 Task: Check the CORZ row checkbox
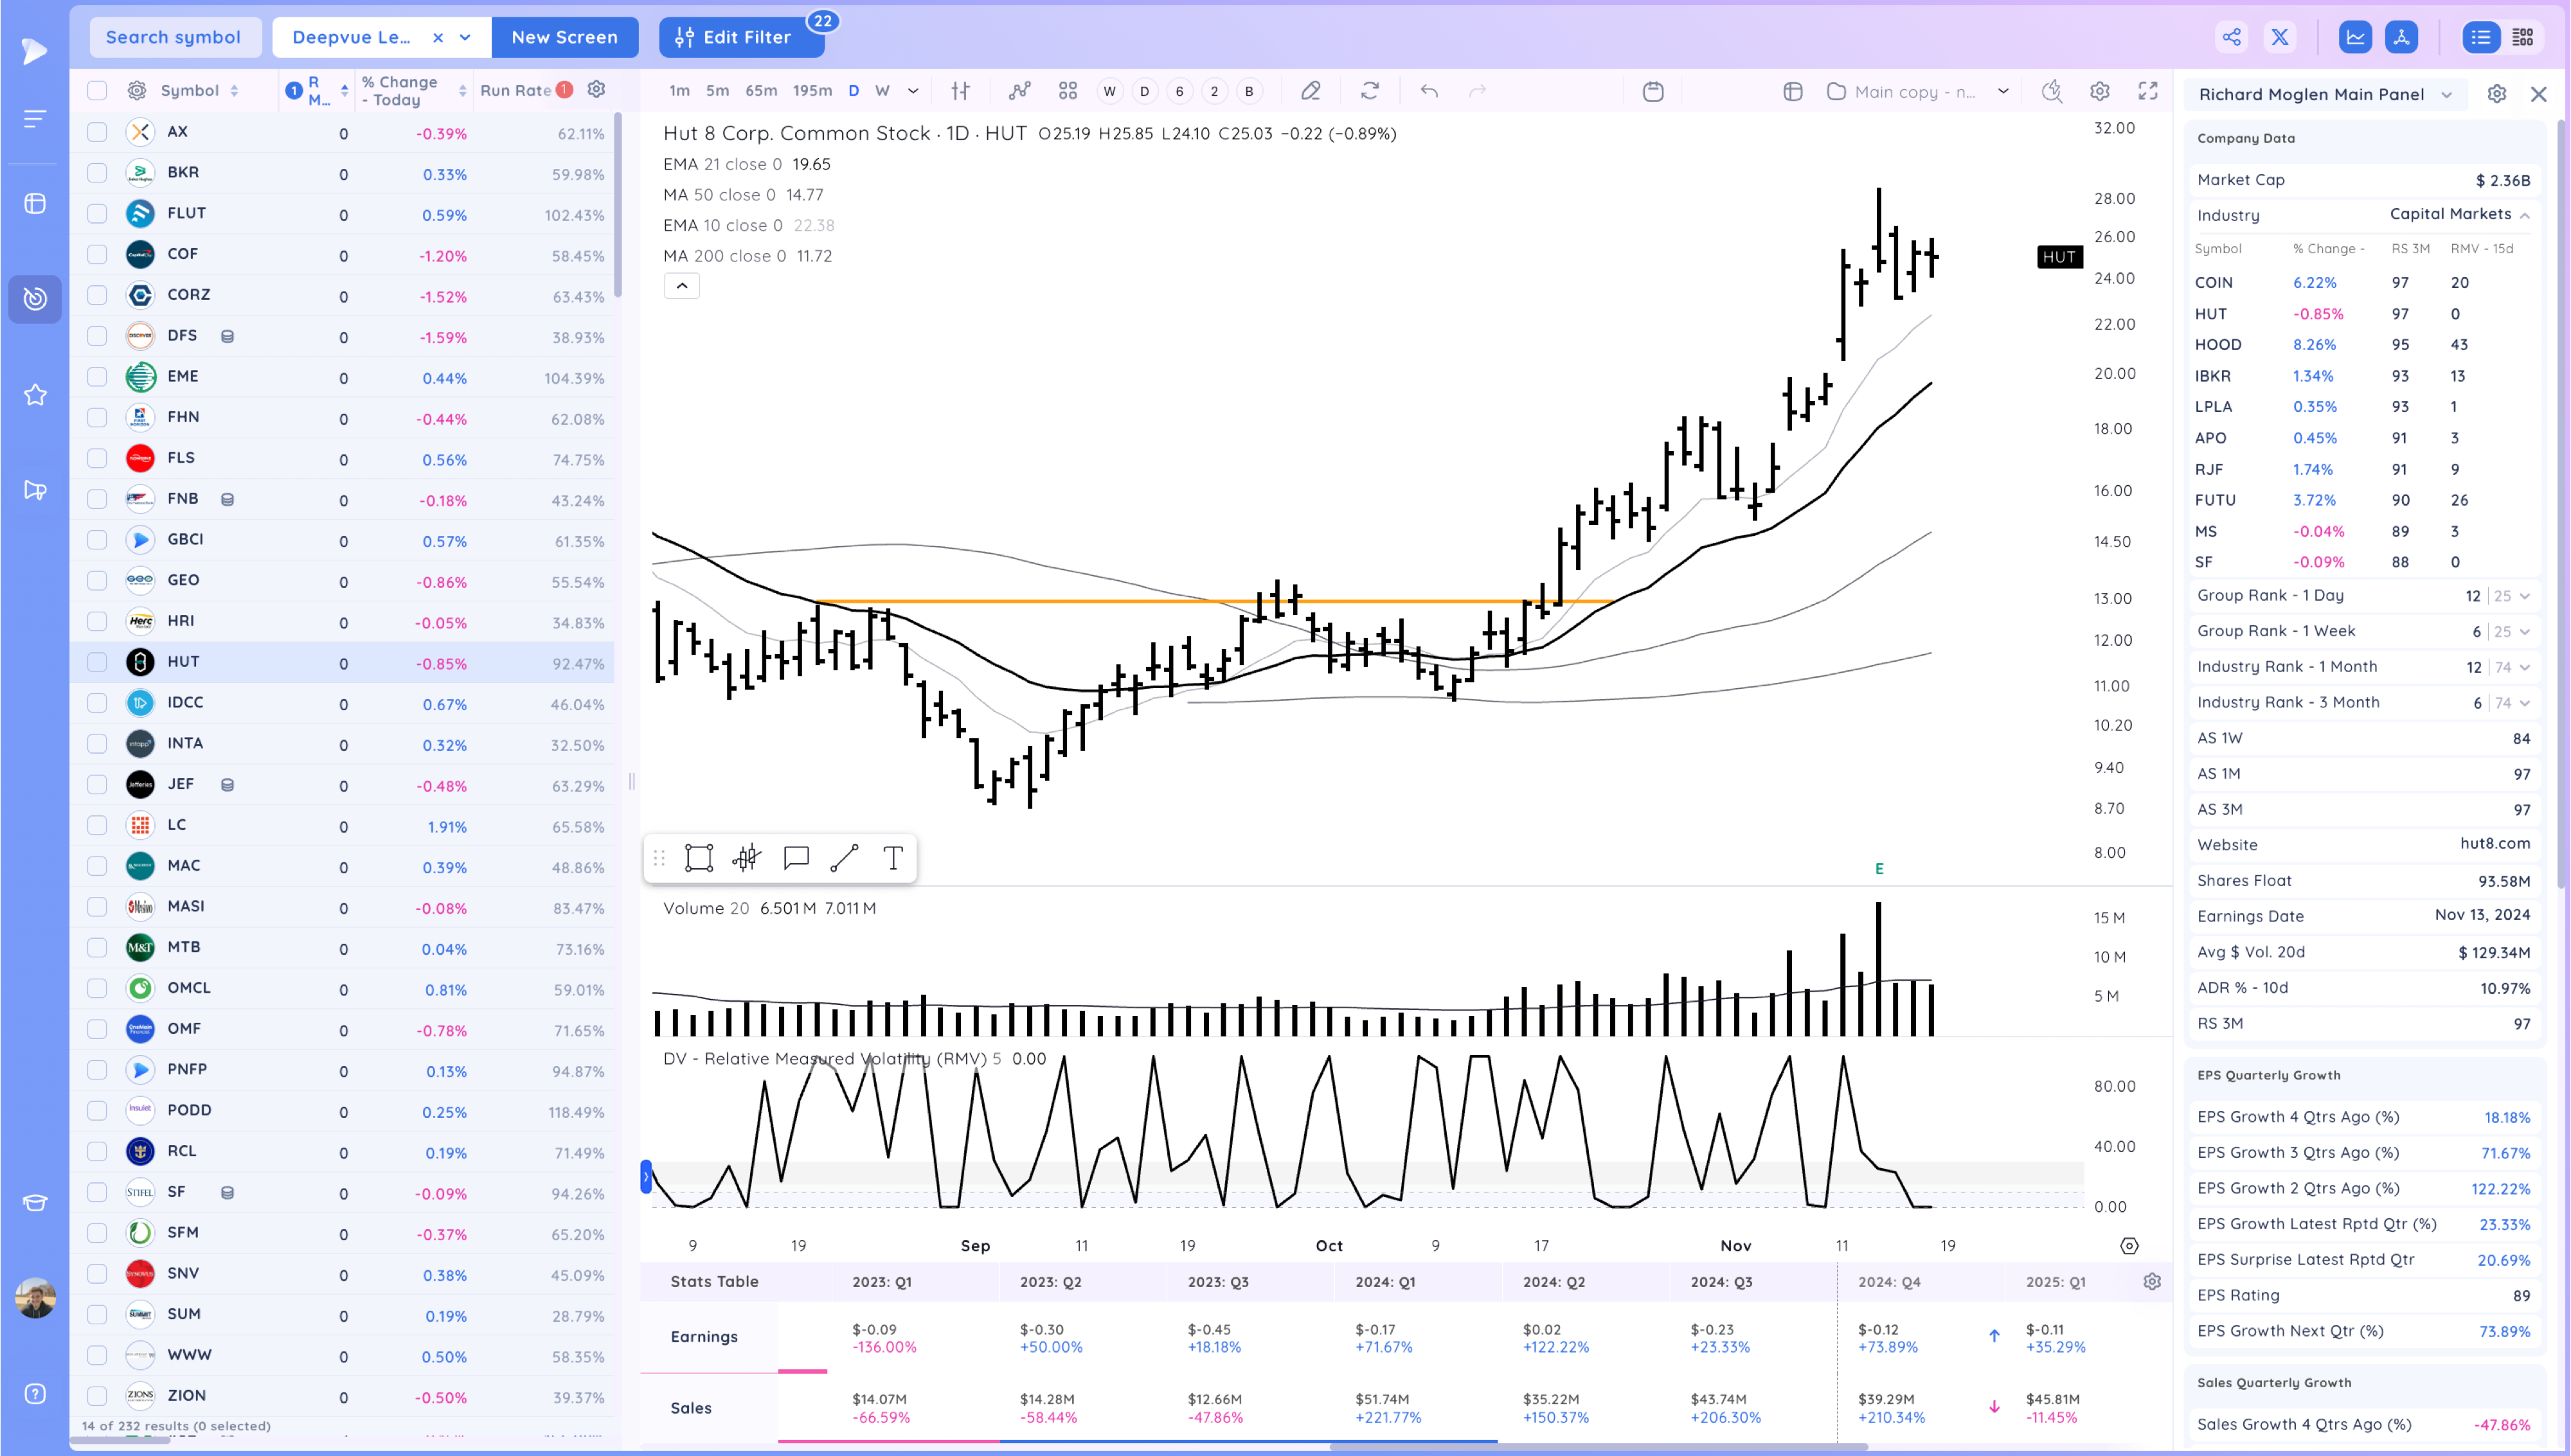(97, 295)
